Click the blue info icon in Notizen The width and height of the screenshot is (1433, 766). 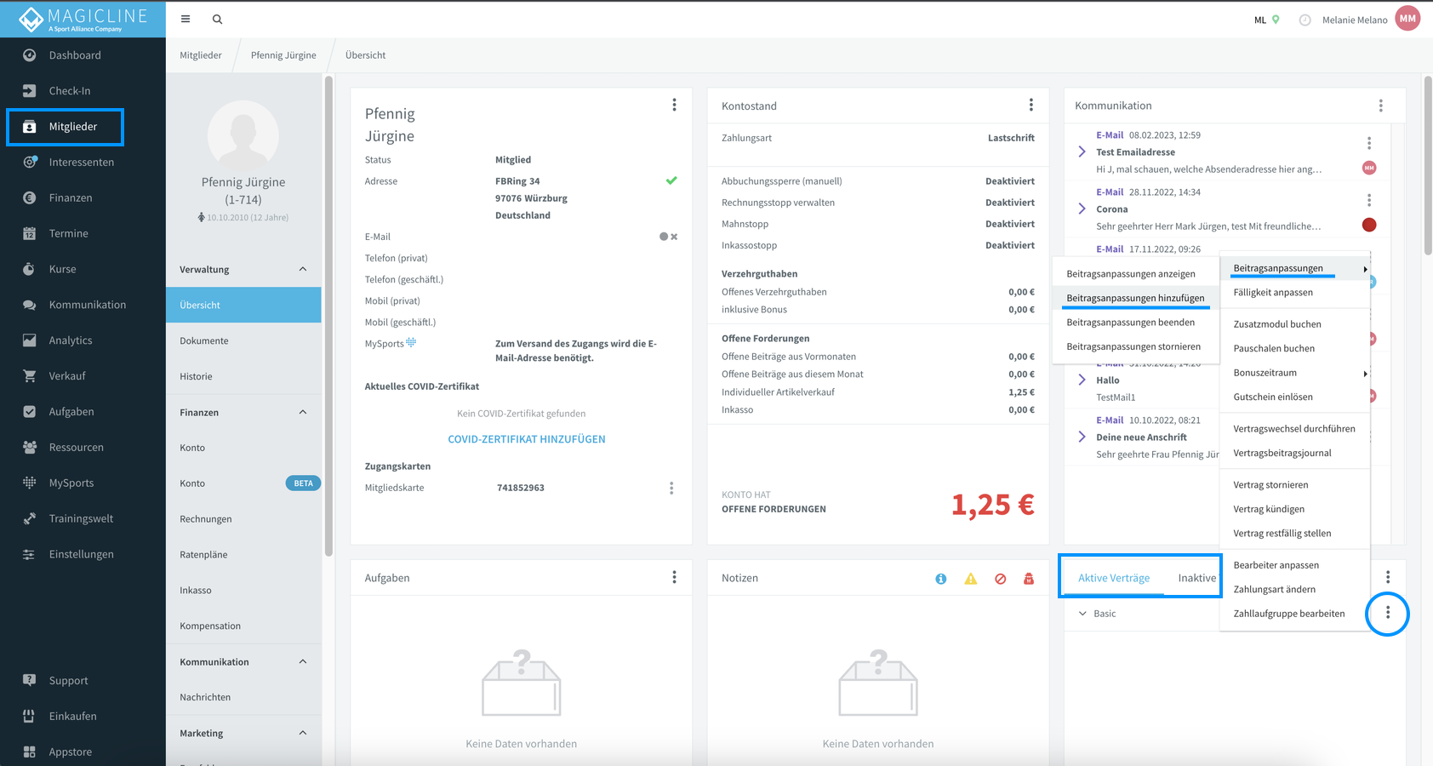point(940,579)
